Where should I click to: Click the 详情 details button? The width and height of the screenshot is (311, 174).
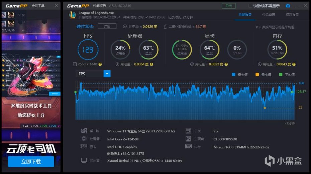(x=107, y=26)
